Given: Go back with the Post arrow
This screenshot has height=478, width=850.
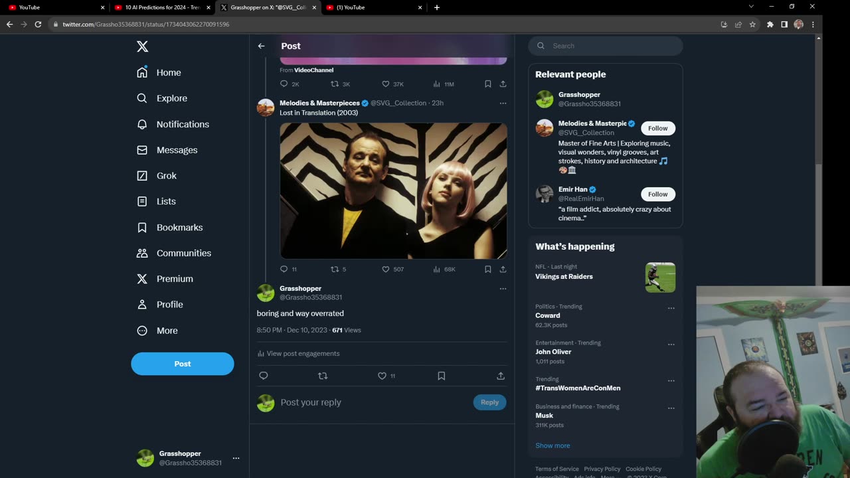Looking at the screenshot, I should tap(261, 46).
